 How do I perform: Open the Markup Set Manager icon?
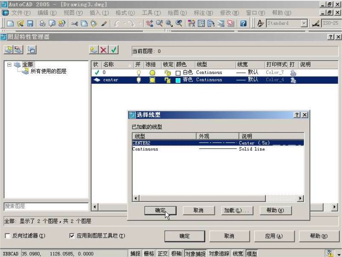(230, 23)
